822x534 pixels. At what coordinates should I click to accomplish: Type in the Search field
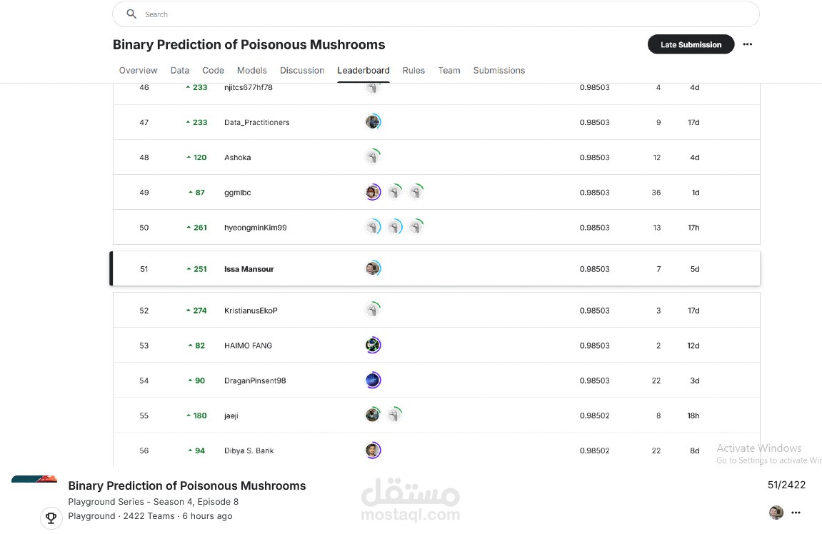click(x=428, y=14)
